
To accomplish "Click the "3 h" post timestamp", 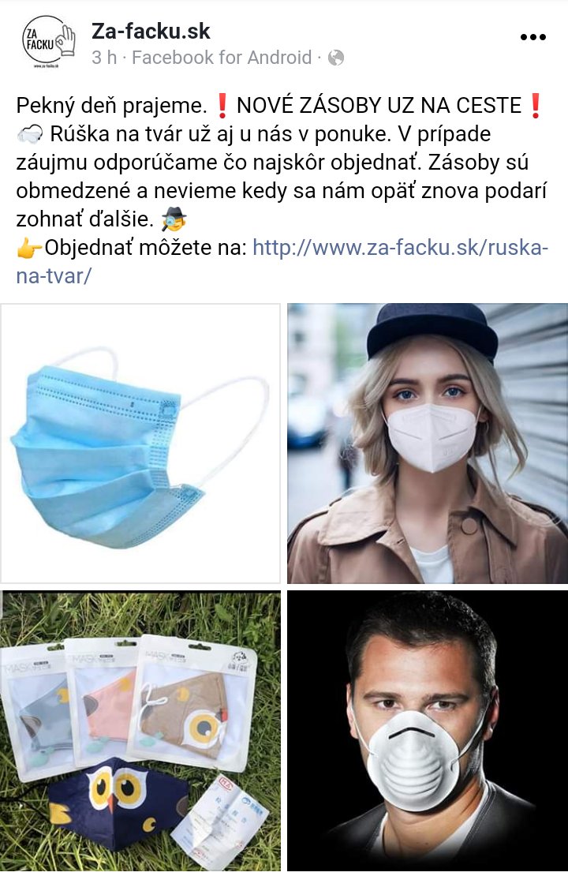I will click(x=104, y=58).
